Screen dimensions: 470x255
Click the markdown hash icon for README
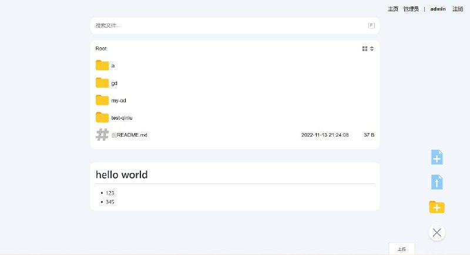[x=102, y=135]
